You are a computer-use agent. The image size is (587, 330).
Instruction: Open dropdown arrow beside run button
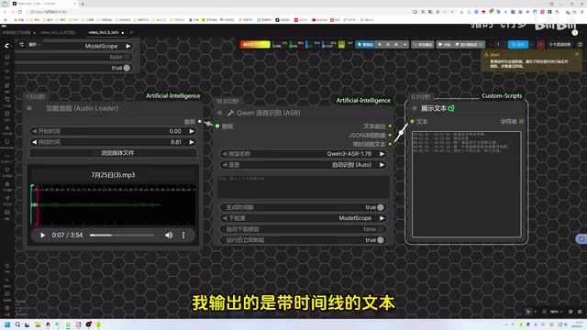(532, 45)
